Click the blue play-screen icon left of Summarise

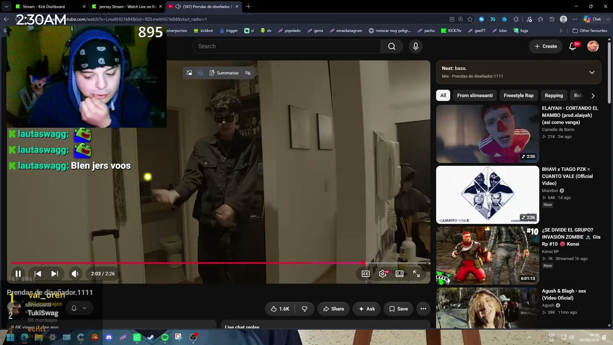click(200, 73)
